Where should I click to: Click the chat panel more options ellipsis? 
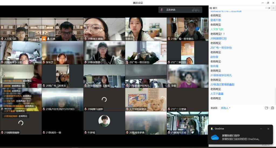tap(266, 8)
